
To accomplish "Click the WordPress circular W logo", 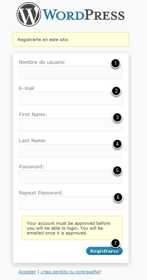I will click(29, 14).
